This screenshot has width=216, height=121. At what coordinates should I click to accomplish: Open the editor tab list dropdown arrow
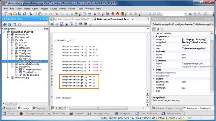click(x=148, y=19)
